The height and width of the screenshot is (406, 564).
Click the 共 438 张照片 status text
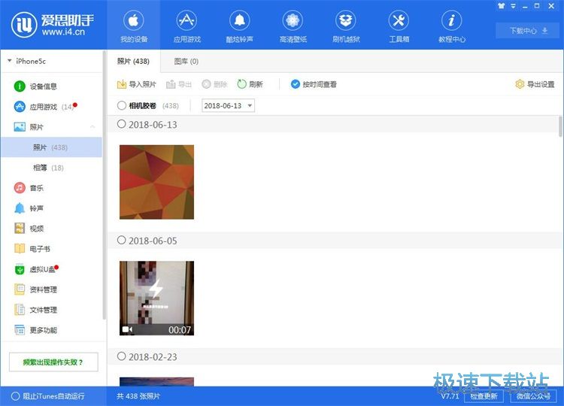tap(138, 396)
